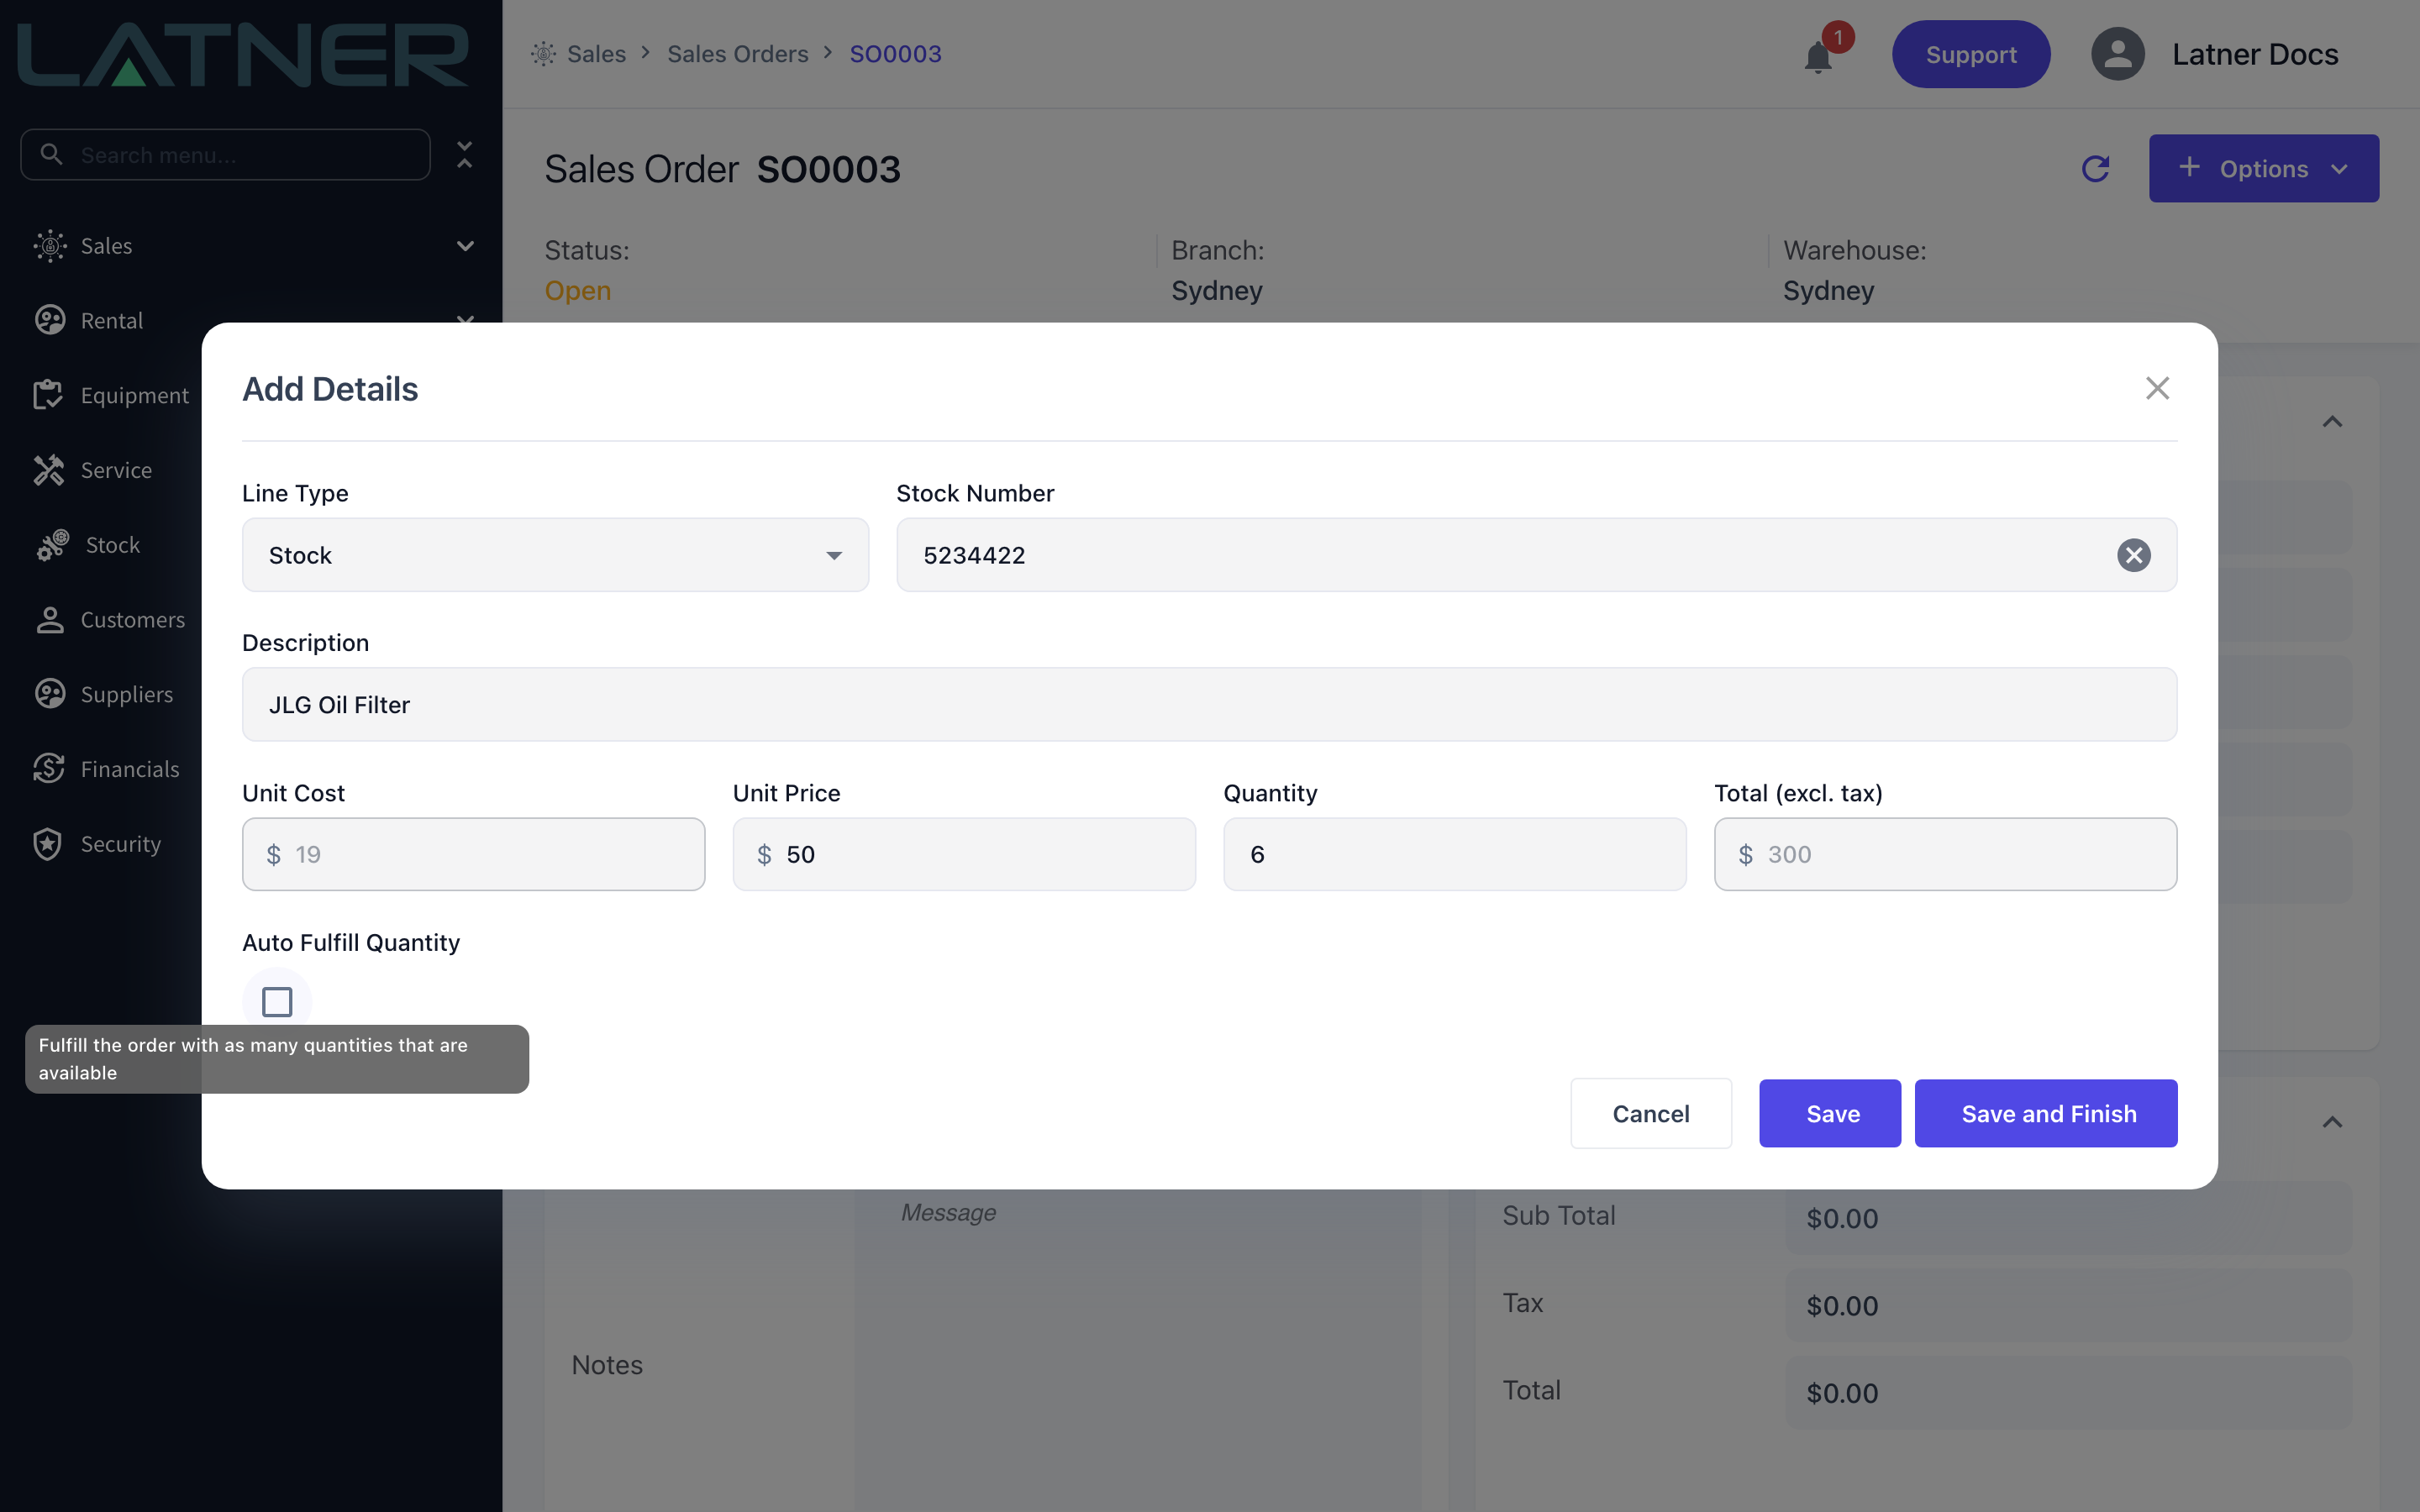Expand the Sales sidebar chevron
The height and width of the screenshot is (1512, 2420).
(465, 246)
